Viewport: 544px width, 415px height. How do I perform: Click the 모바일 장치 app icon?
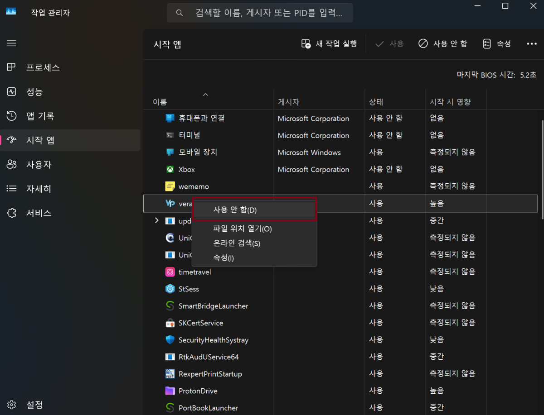tap(170, 152)
